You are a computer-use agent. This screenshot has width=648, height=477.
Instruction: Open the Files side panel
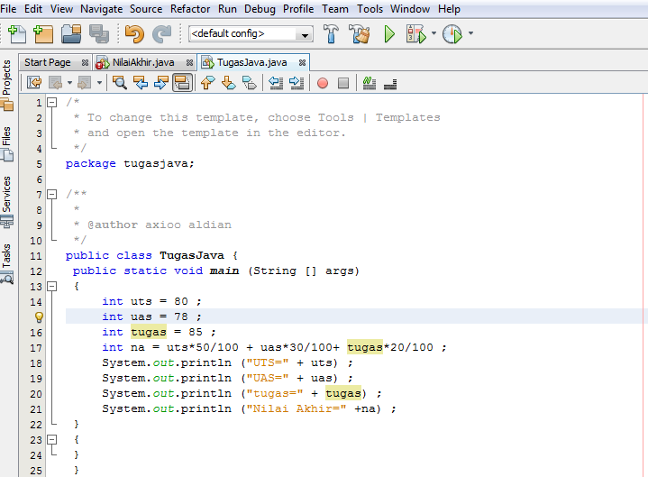tap(7, 142)
